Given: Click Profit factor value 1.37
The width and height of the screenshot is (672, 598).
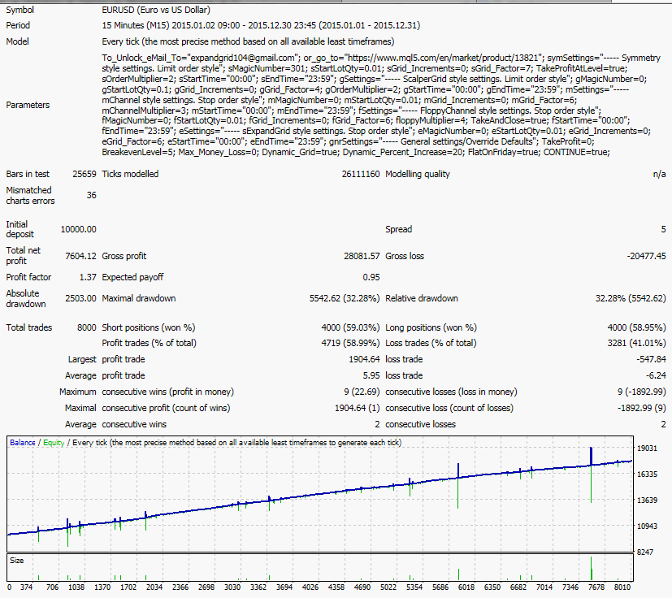Looking at the screenshot, I should [x=88, y=277].
